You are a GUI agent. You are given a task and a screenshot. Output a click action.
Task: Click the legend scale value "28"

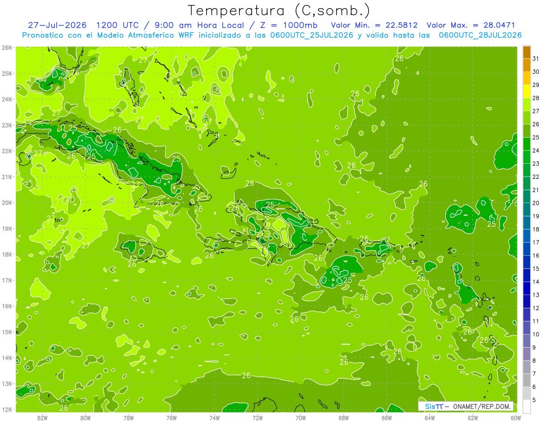click(536, 98)
